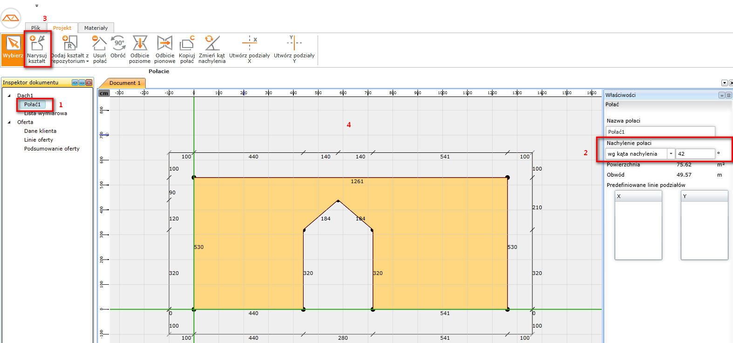Click the Nazwa połaci input field
The image size is (733, 343).
[660, 132]
